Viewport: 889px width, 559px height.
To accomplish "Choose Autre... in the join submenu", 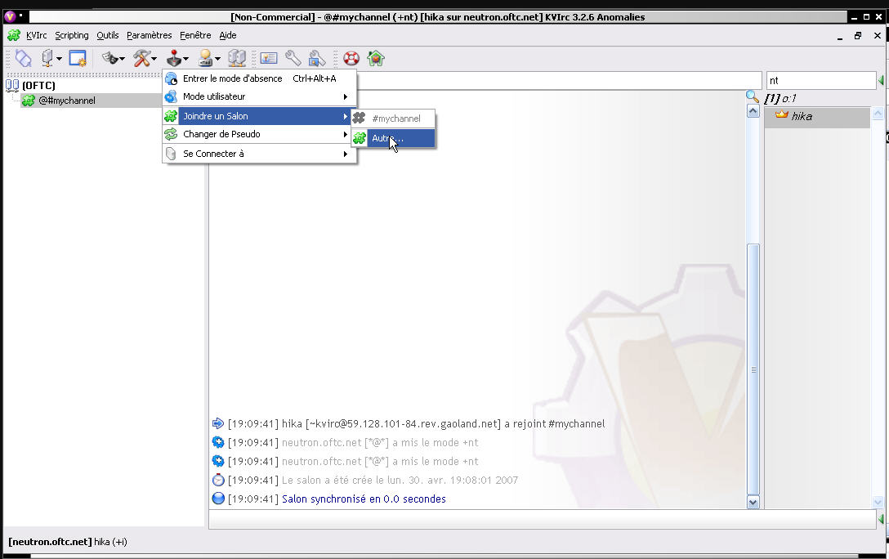I will [x=394, y=138].
